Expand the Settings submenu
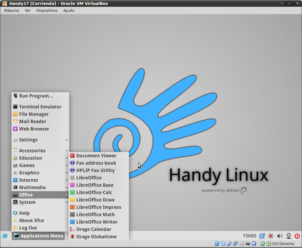Screen dimensions: 302x248 pos(28,140)
